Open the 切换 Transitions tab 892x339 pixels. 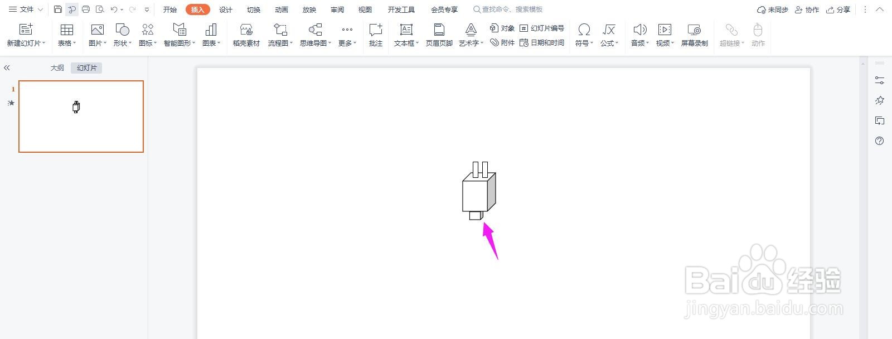pos(254,9)
